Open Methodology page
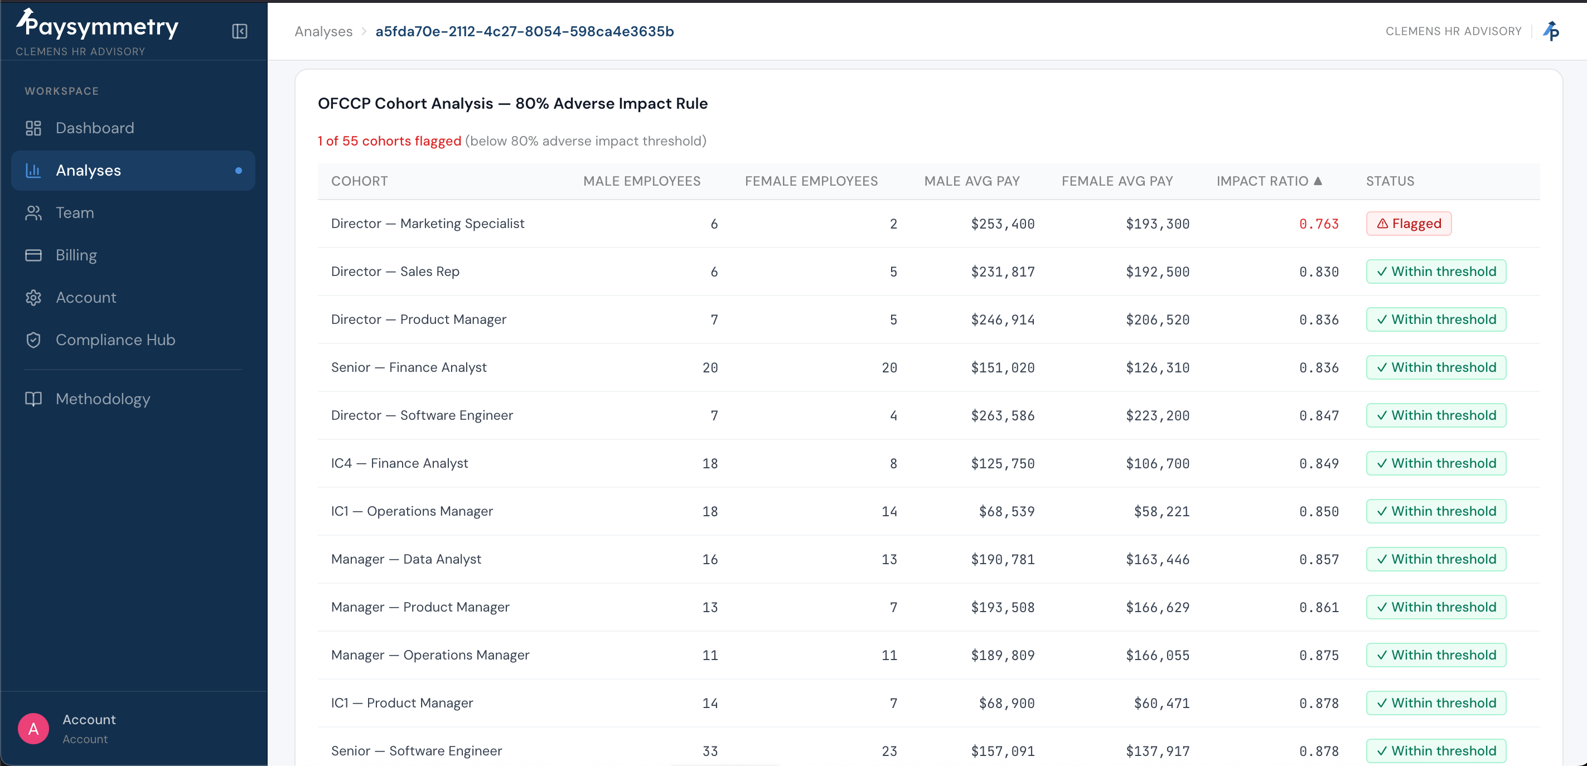Image resolution: width=1587 pixels, height=766 pixels. tap(133, 399)
